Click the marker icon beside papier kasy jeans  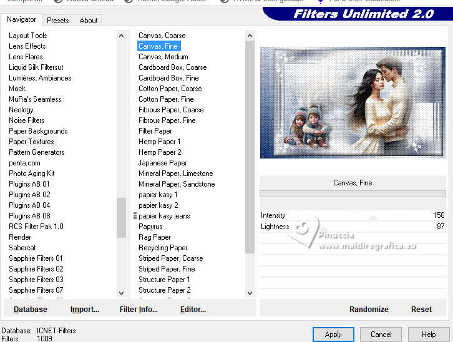[135, 216]
